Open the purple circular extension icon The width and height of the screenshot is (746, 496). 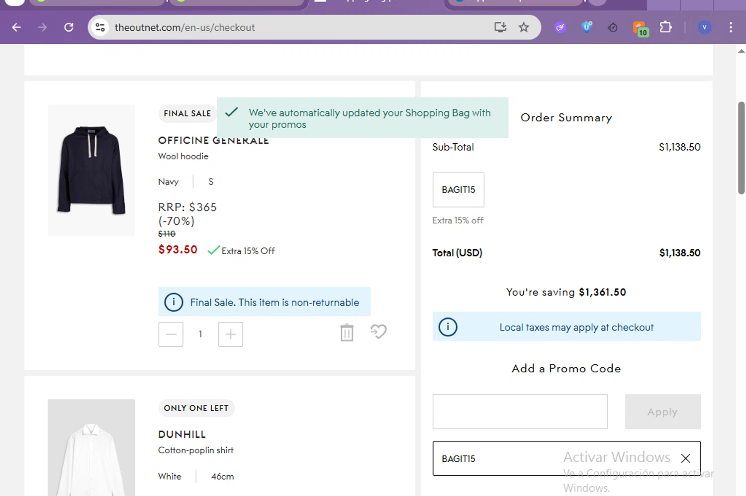coord(560,27)
